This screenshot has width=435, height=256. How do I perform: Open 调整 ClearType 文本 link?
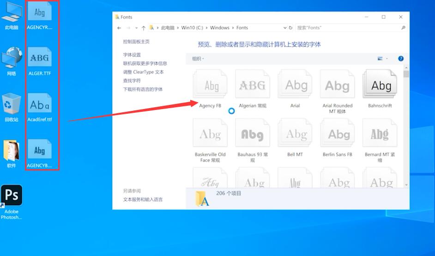click(144, 72)
